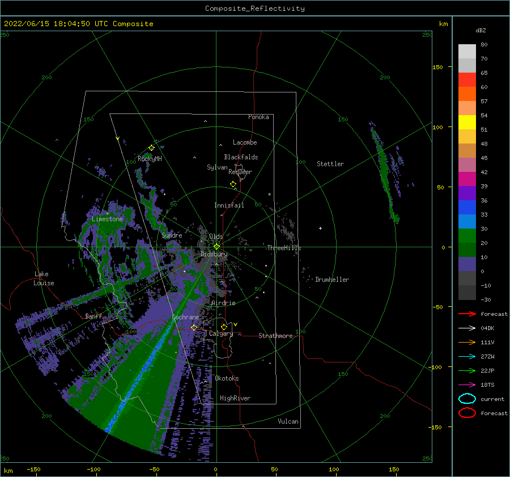Click the Innisfail town label
510x477 pixels.
(x=229, y=205)
